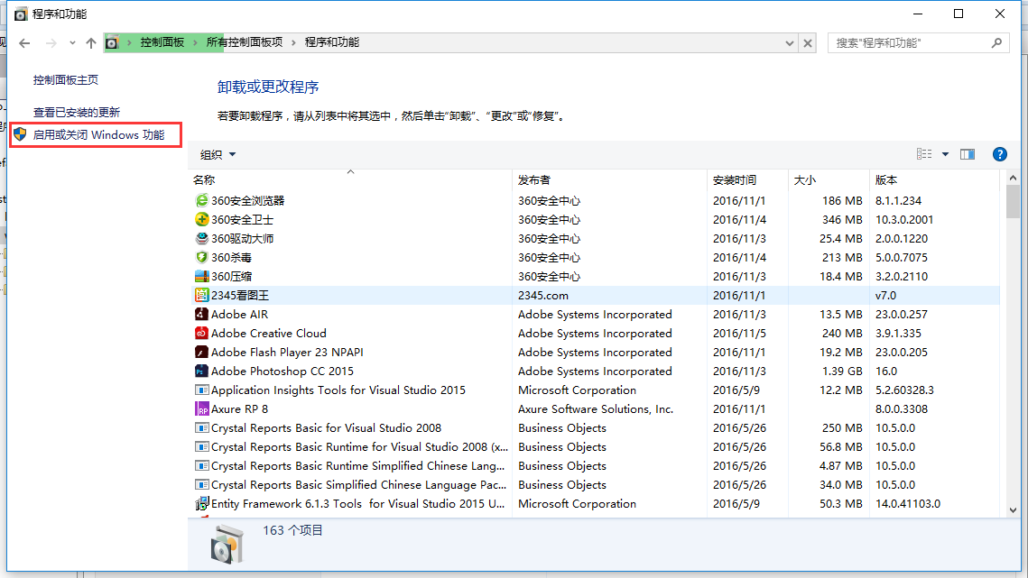
Task: Click the Adobe Flash Player 23 NPAPI icon
Action: (x=201, y=353)
